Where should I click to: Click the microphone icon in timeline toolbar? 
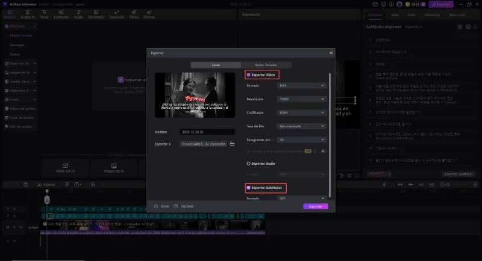pyautogui.click(x=384, y=185)
